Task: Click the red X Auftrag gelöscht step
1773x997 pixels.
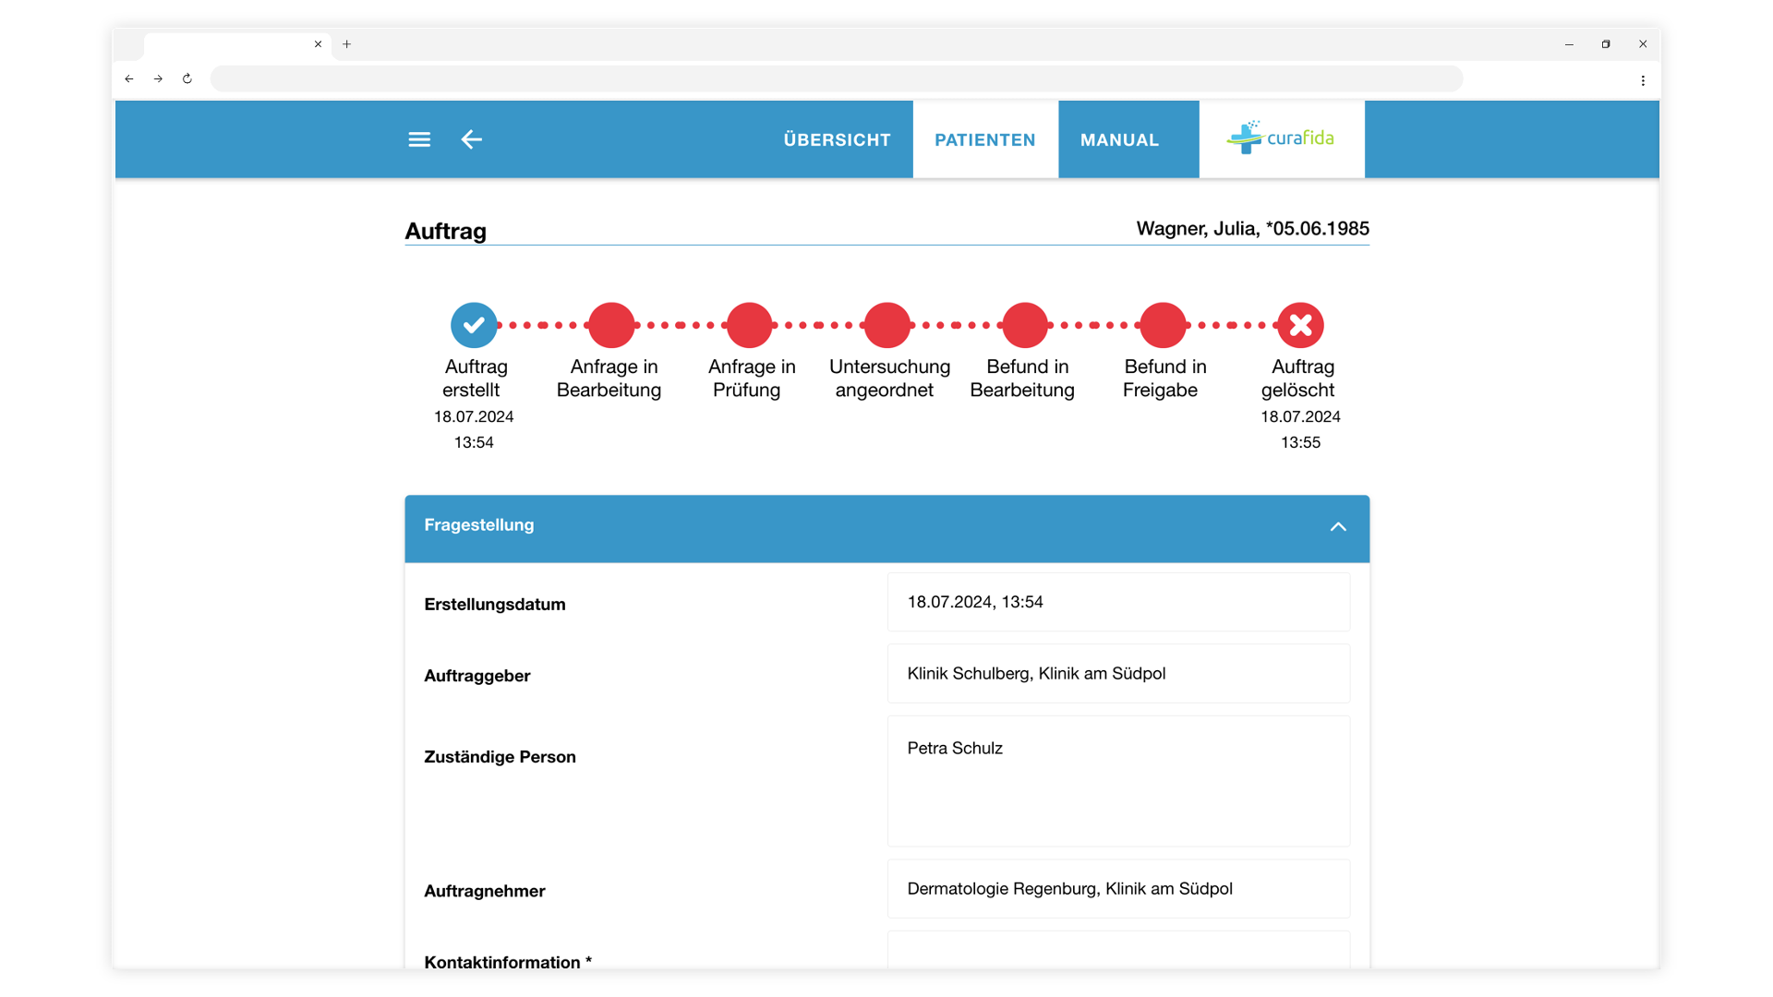Action: click(x=1300, y=325)
